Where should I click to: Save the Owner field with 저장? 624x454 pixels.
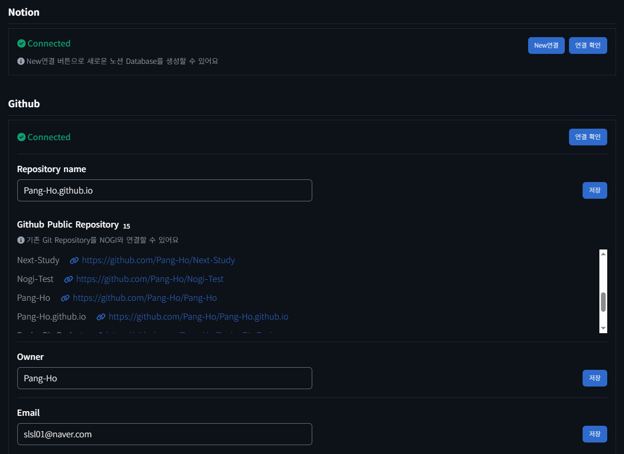(x=595, y=378)
